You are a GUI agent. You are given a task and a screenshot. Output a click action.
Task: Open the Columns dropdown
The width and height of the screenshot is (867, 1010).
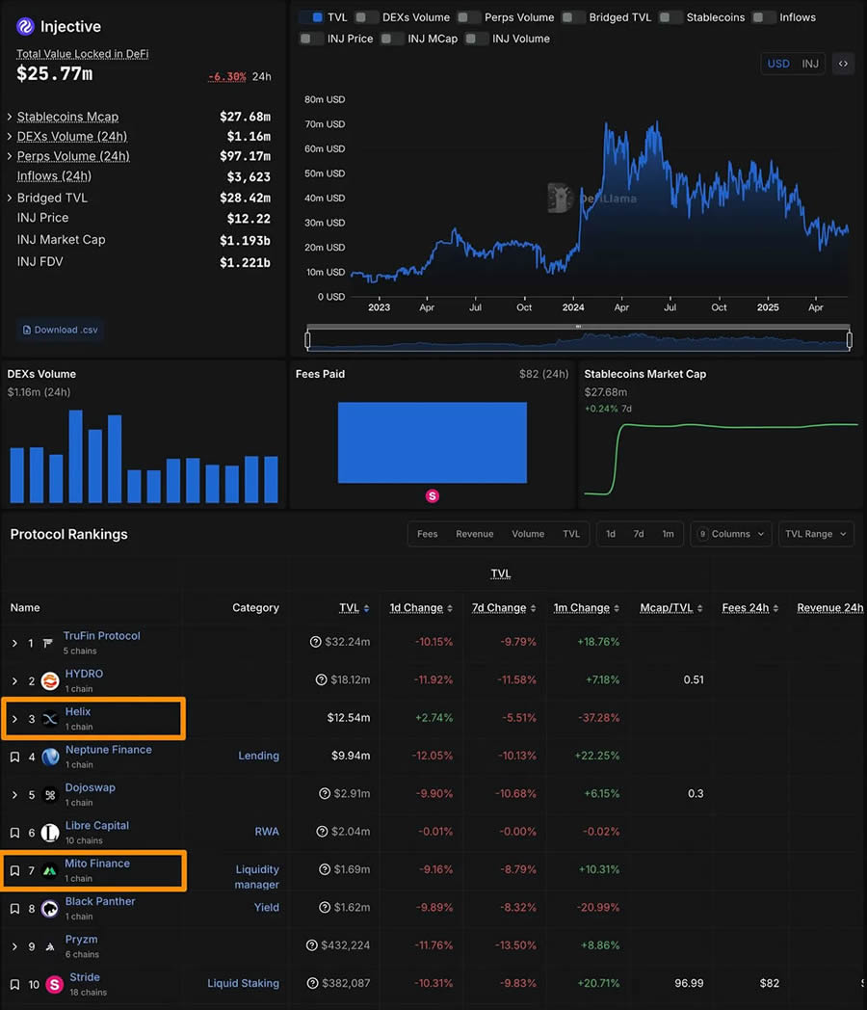[x=730, y=534]
